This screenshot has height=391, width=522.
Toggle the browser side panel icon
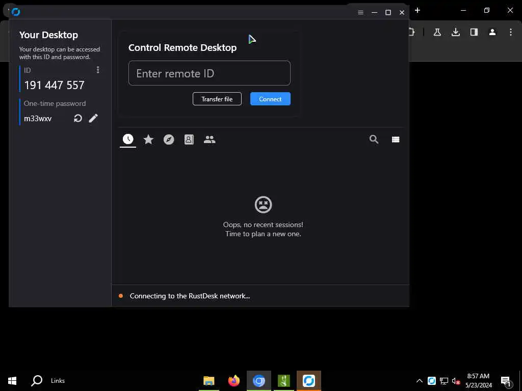point(474,32)
